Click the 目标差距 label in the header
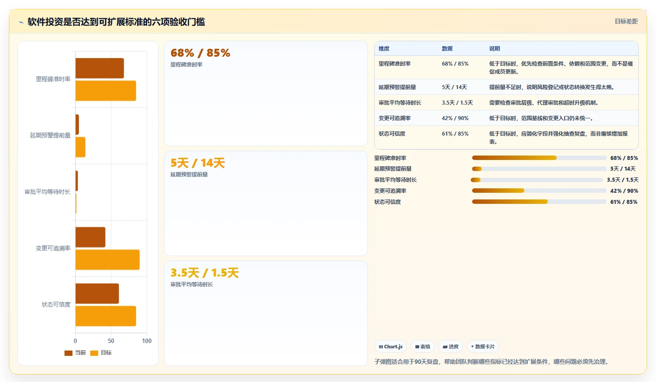This screenshot has height=382, width=656. pos(626,21)
